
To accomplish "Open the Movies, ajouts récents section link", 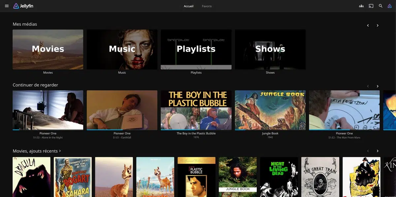I will (37, 151).
